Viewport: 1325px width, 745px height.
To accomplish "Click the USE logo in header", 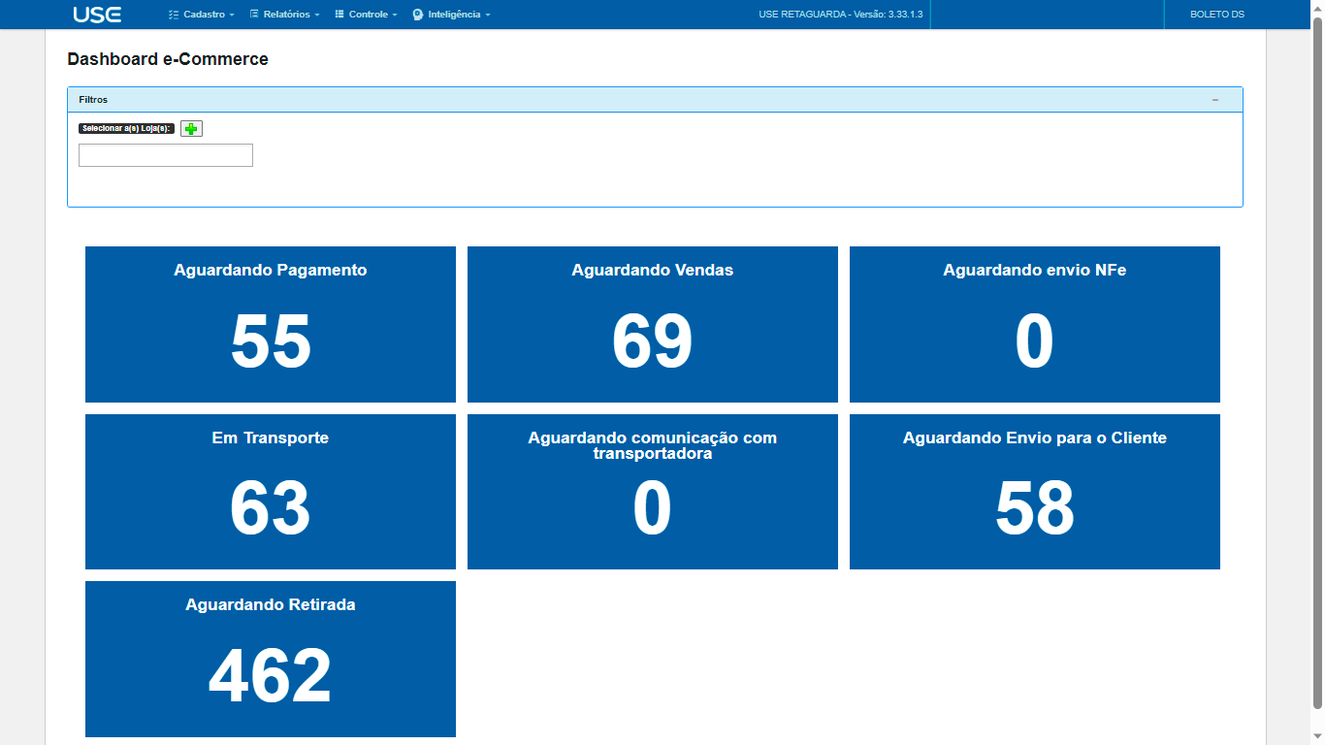I will point(97,15).
